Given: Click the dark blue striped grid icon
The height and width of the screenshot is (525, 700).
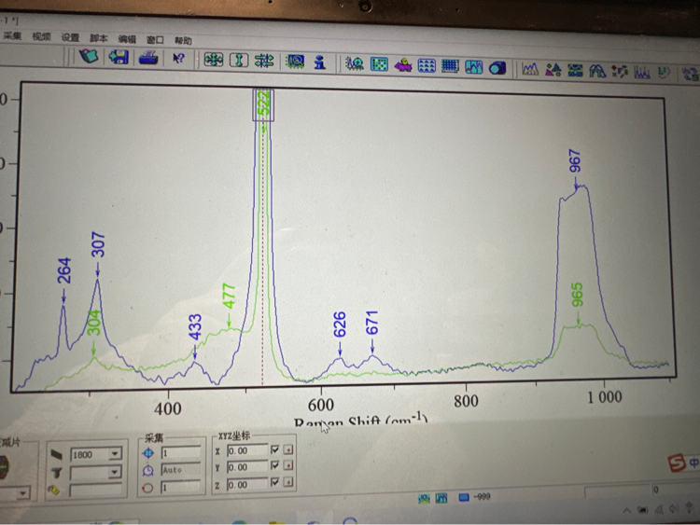Looking at the screenshot, I should (x=450, y=66).
